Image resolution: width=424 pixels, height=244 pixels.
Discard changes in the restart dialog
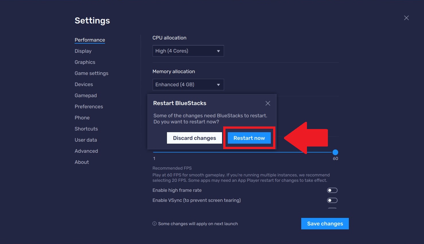(194, 138)
